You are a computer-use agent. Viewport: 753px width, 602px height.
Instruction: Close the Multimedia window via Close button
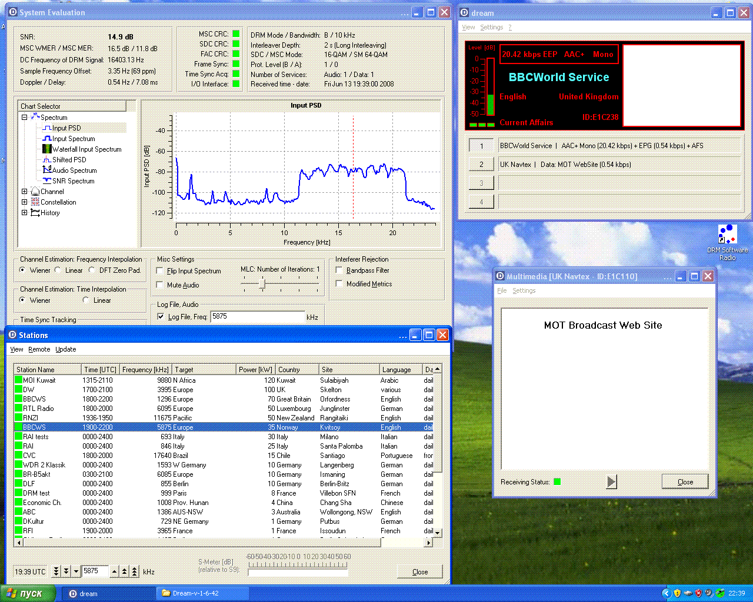tap(685, 482)
